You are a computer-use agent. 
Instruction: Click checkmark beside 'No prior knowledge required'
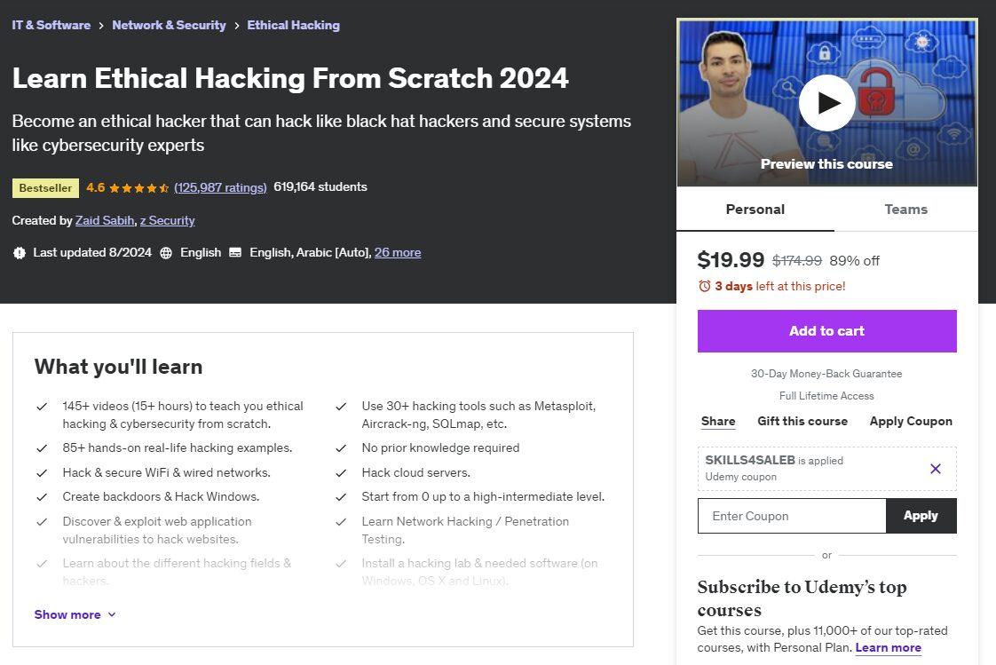pos(341,448)
